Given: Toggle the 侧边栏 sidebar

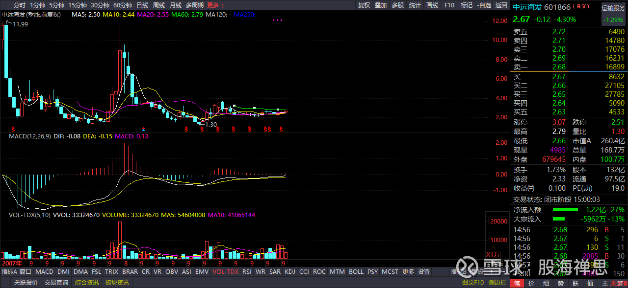Looking at the screenshot, I should click(x=497, y=283).
